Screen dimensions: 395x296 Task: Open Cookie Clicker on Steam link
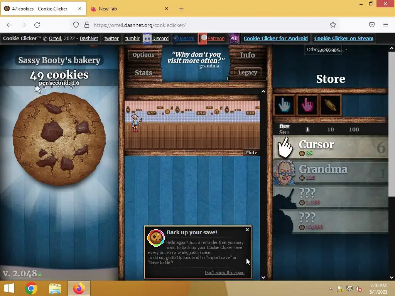(344, 38)
